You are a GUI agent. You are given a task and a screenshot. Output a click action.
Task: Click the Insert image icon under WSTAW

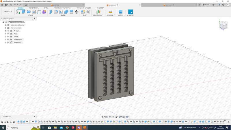[120, 12]
